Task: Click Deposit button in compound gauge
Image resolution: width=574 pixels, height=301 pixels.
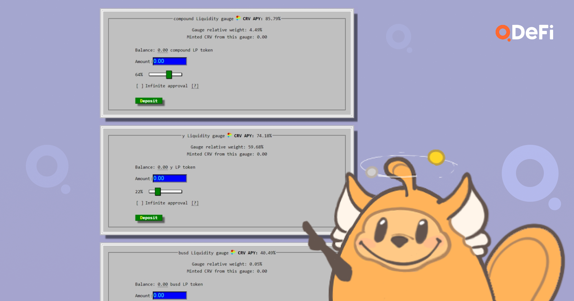Action: pos(149,101)
